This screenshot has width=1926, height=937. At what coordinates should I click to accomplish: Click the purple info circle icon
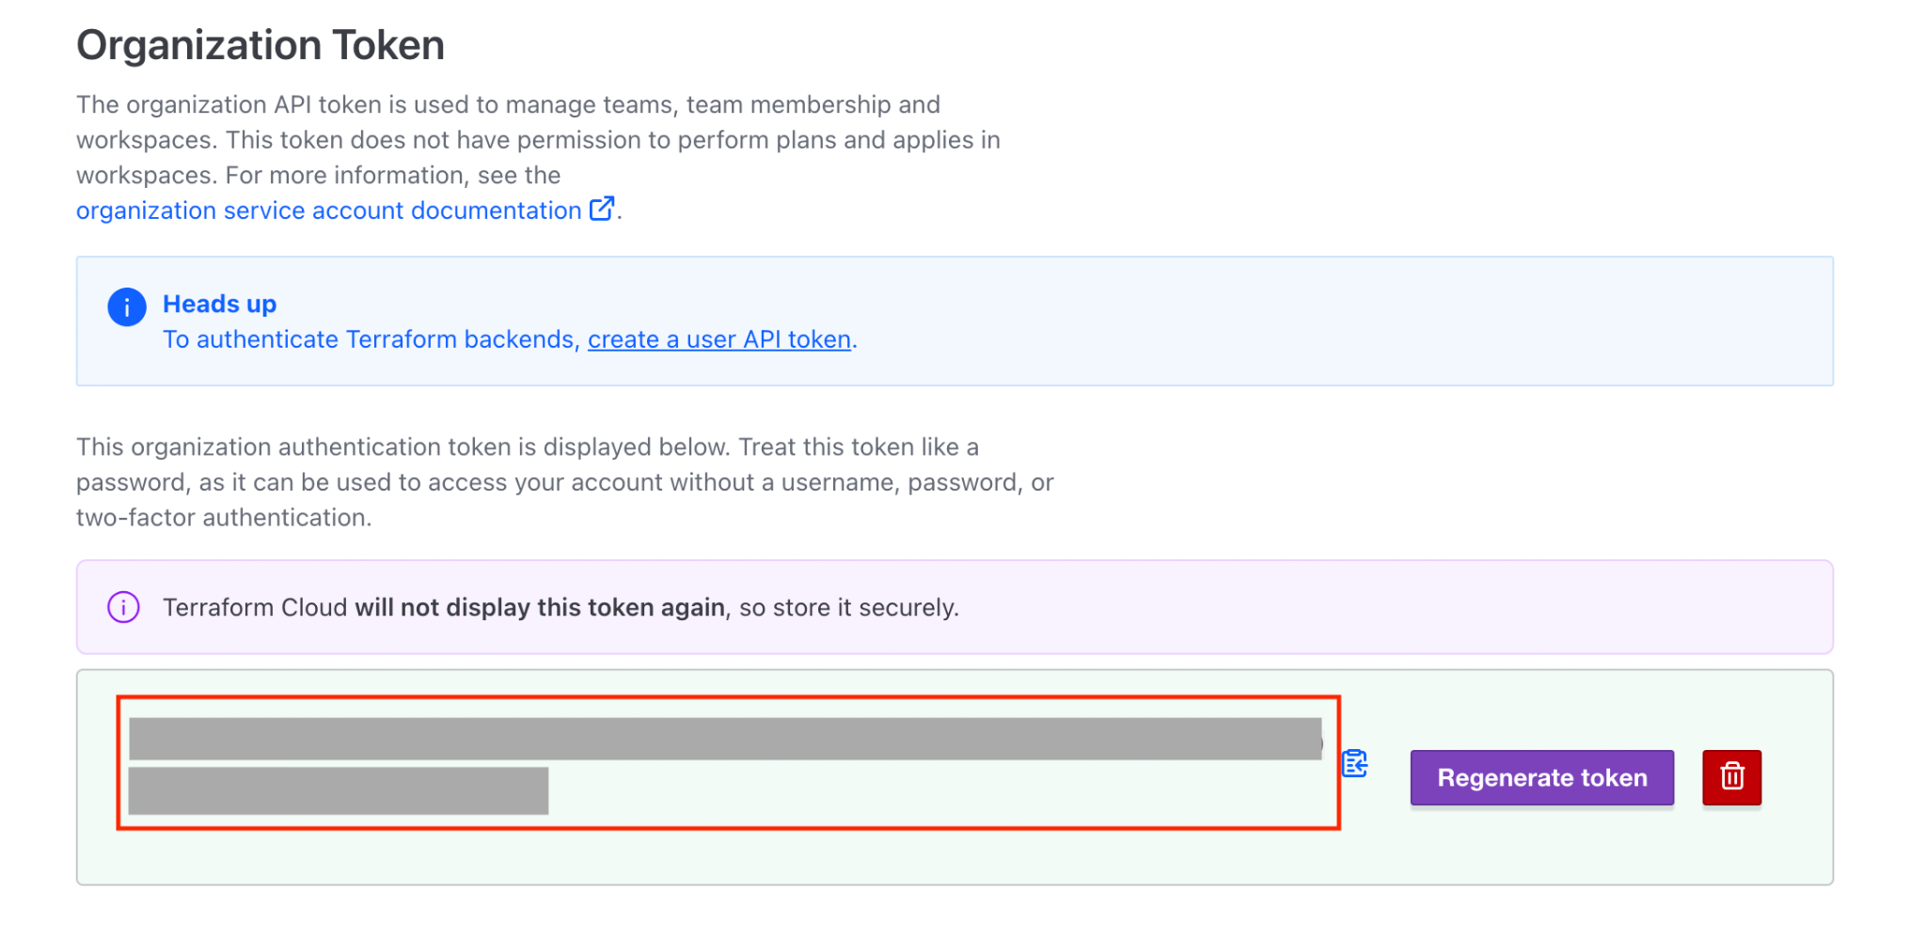coord(123,607)
